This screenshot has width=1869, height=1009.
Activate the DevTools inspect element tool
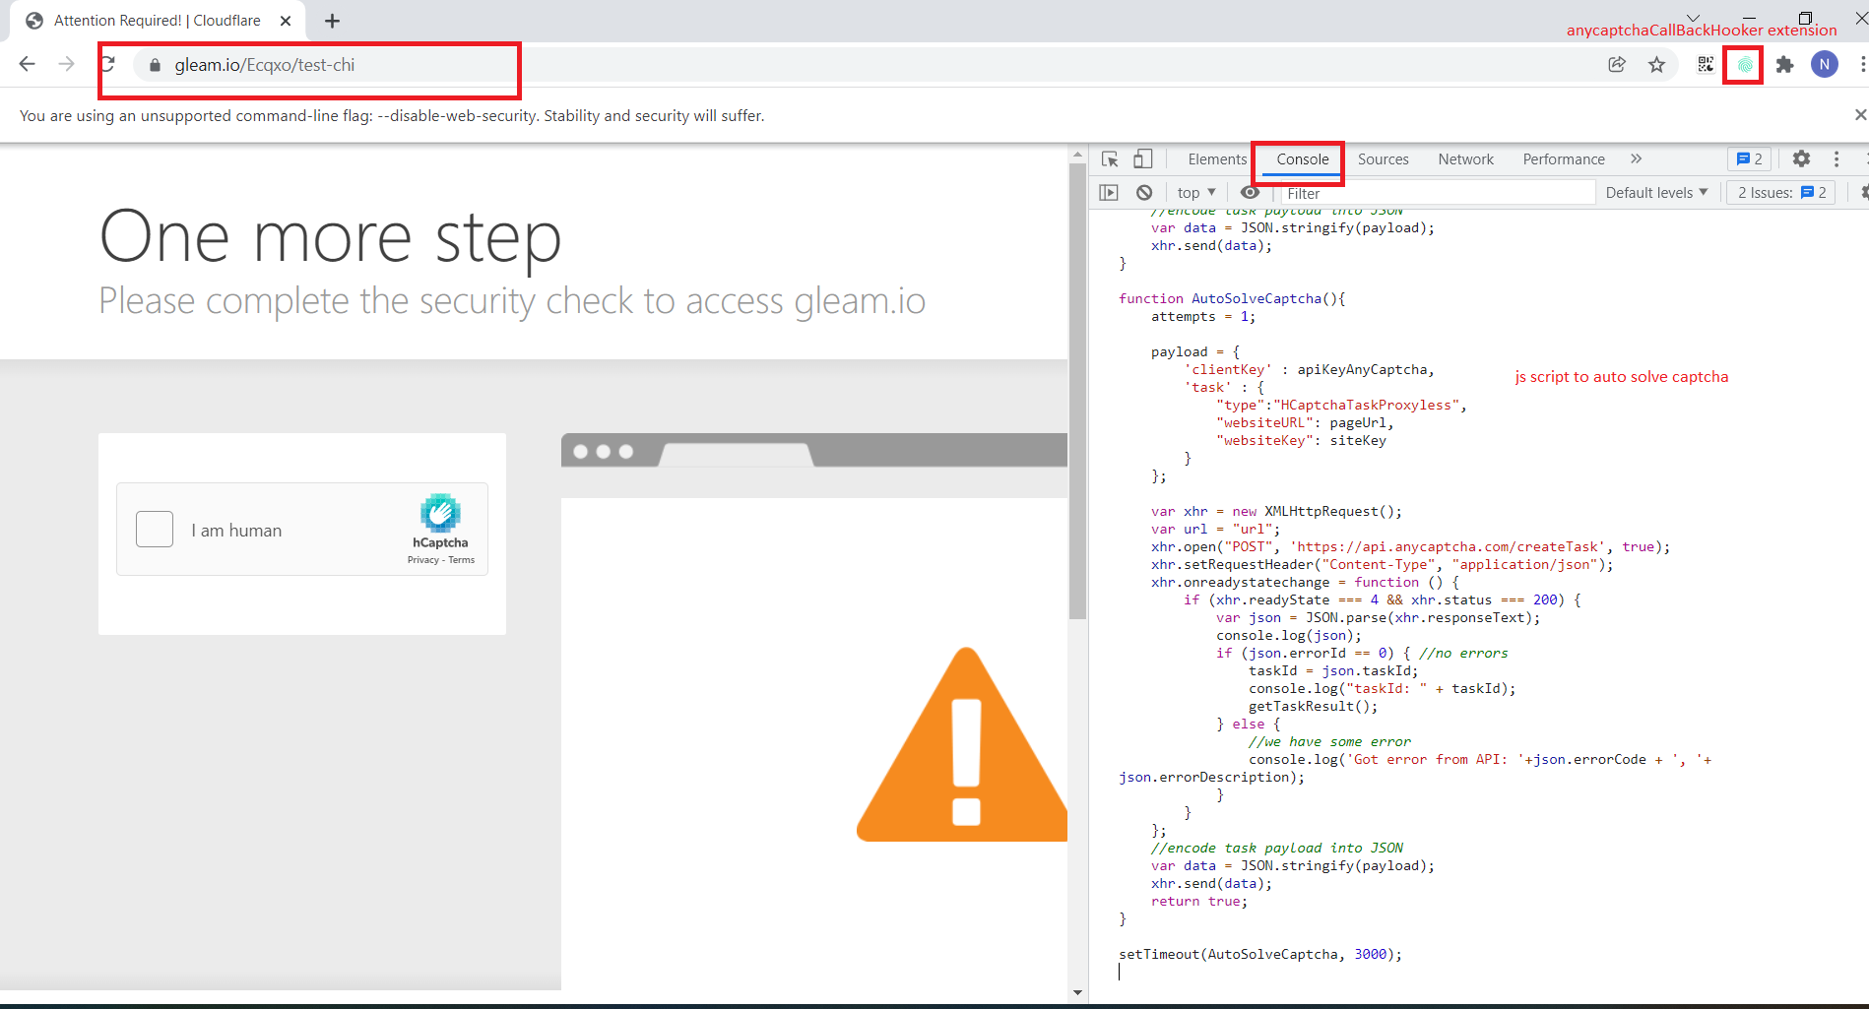[x=1110, y=159]
